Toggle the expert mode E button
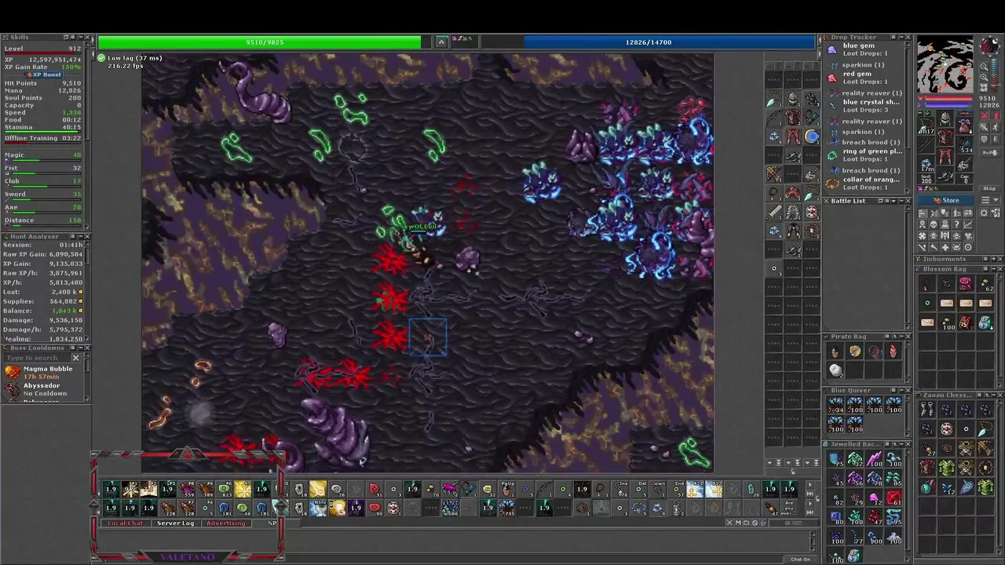 (996, 139)
